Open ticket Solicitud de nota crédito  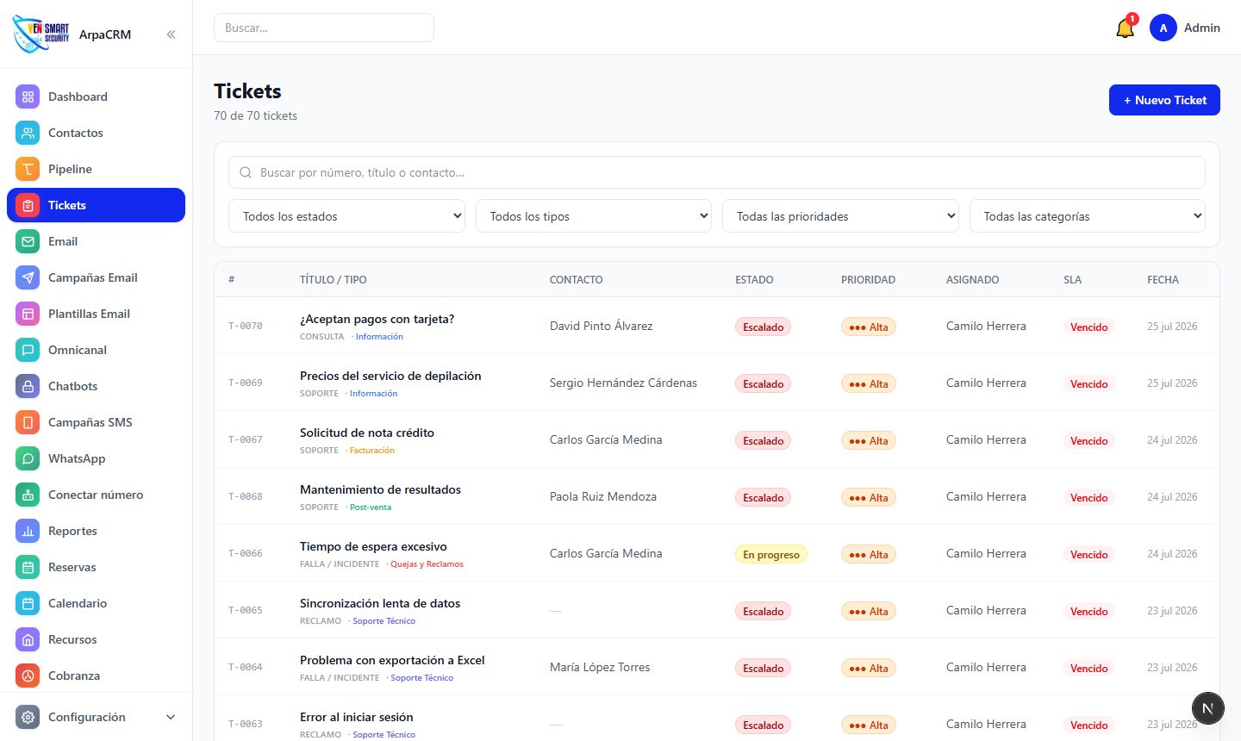click(367, 433)
